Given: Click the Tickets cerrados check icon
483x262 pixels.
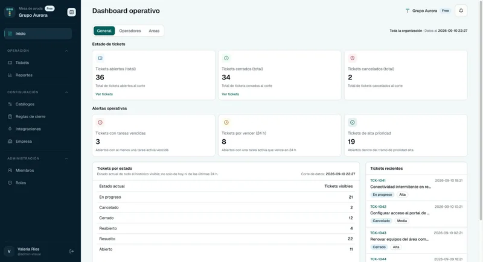Looking at the screenshot, I should tap(226, 58).
